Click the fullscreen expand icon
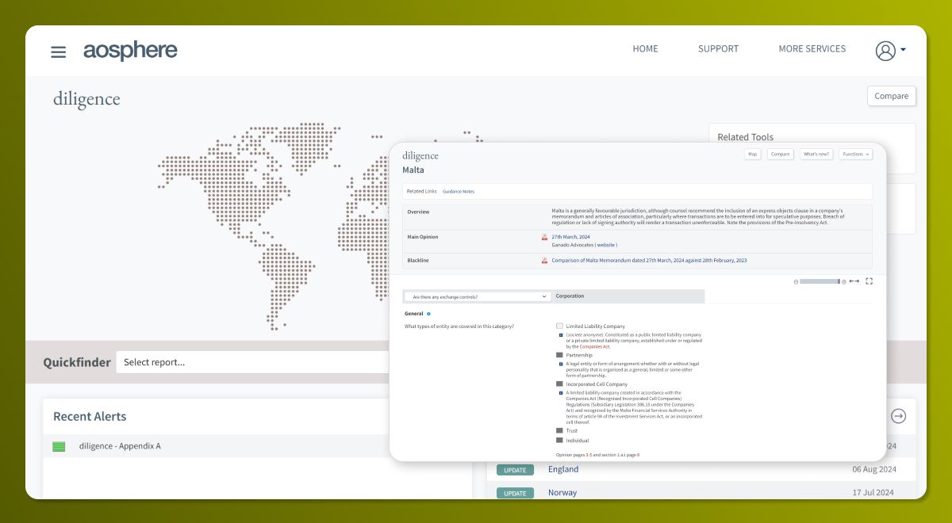Image resolution: width=952 pixels, height=523 pixels. click(x=869, y=281)
